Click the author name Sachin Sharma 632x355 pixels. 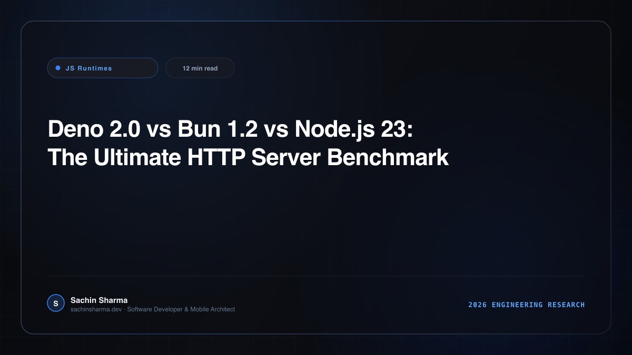point(99,300)
